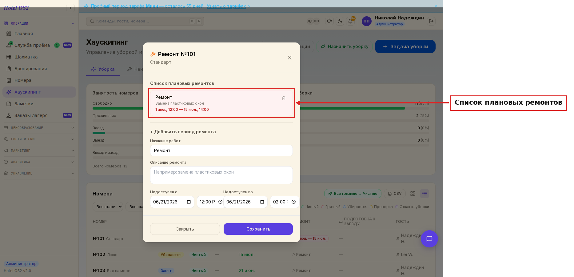Screen dimensions: 574x277
Task: Open the chat bubble widget
Action: click(x=429, y=239)
